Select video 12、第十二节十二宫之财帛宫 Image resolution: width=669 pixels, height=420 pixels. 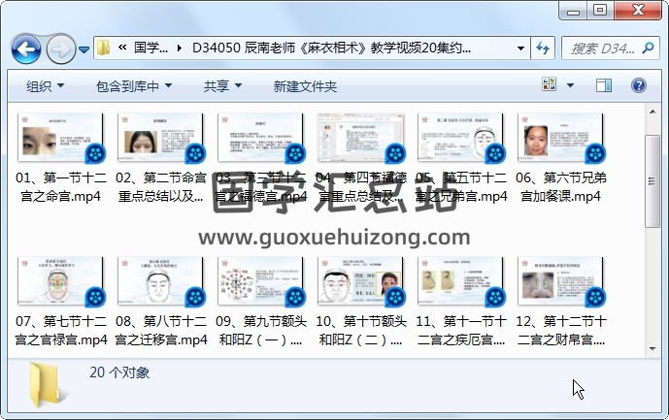pyautogui.click(x=559, y=301)
